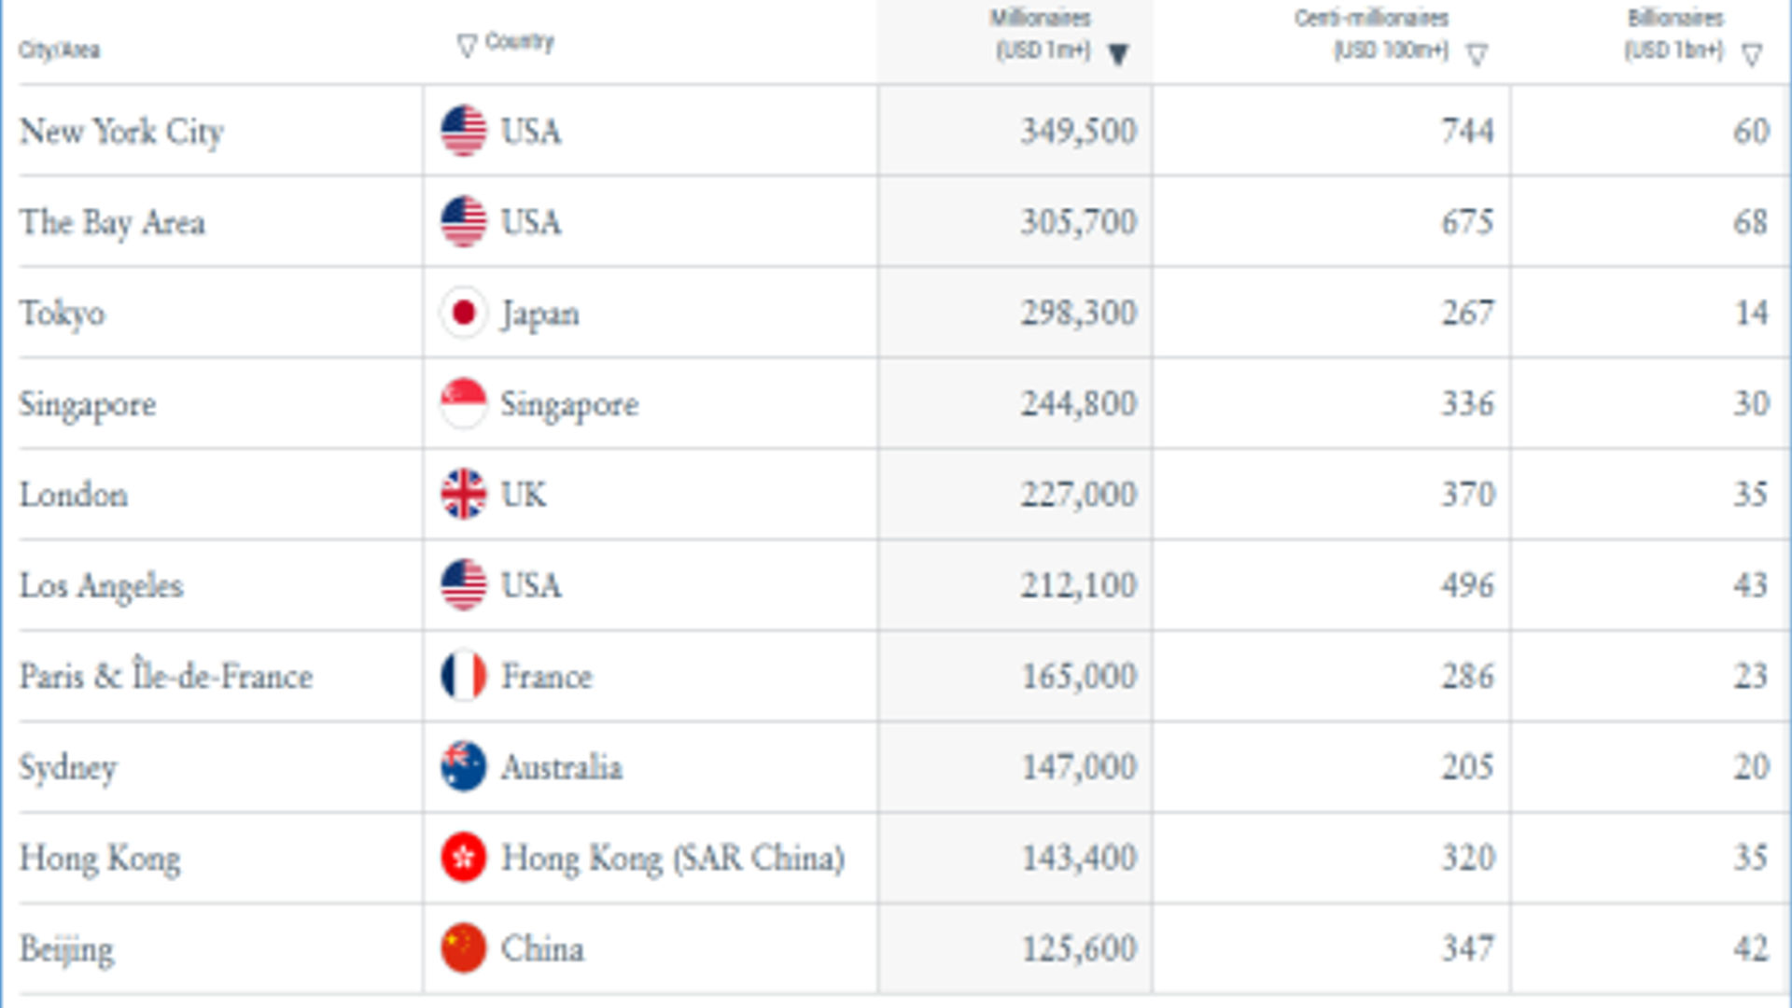This screenshot has height=1008, width=1792.
Task: Click the Hong Kong flag icon
Action: [x=463, y=857]
